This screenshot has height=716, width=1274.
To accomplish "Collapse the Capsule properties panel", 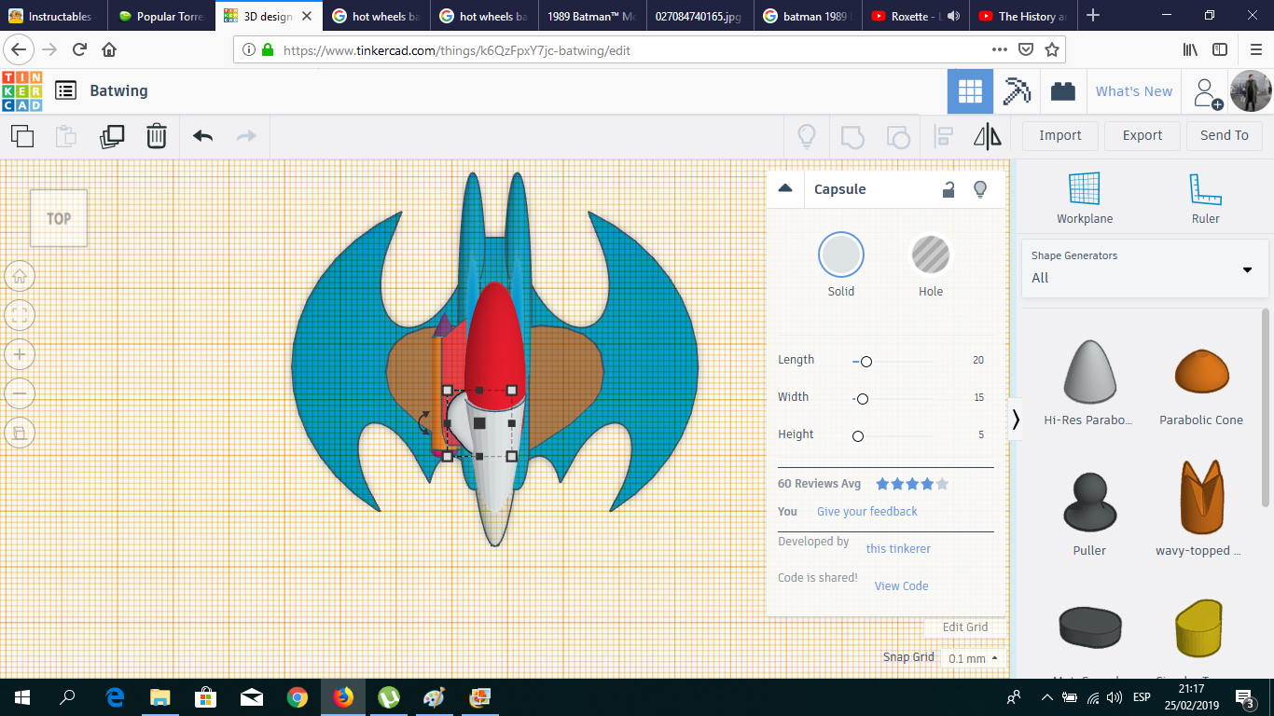I will pos(785,188).
